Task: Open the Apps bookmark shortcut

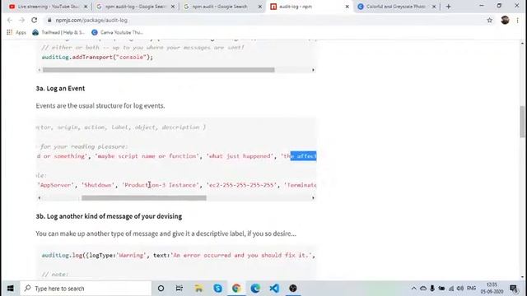Action: [x=16, y=32]
